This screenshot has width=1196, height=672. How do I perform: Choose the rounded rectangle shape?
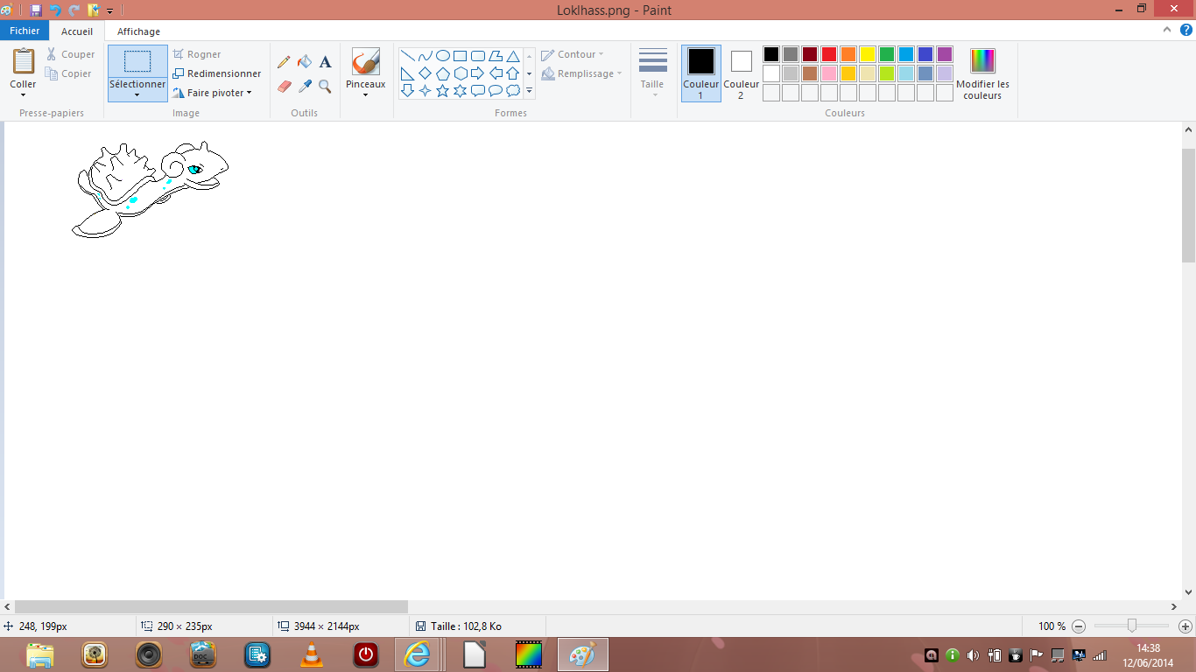click(x=478, y=56)
